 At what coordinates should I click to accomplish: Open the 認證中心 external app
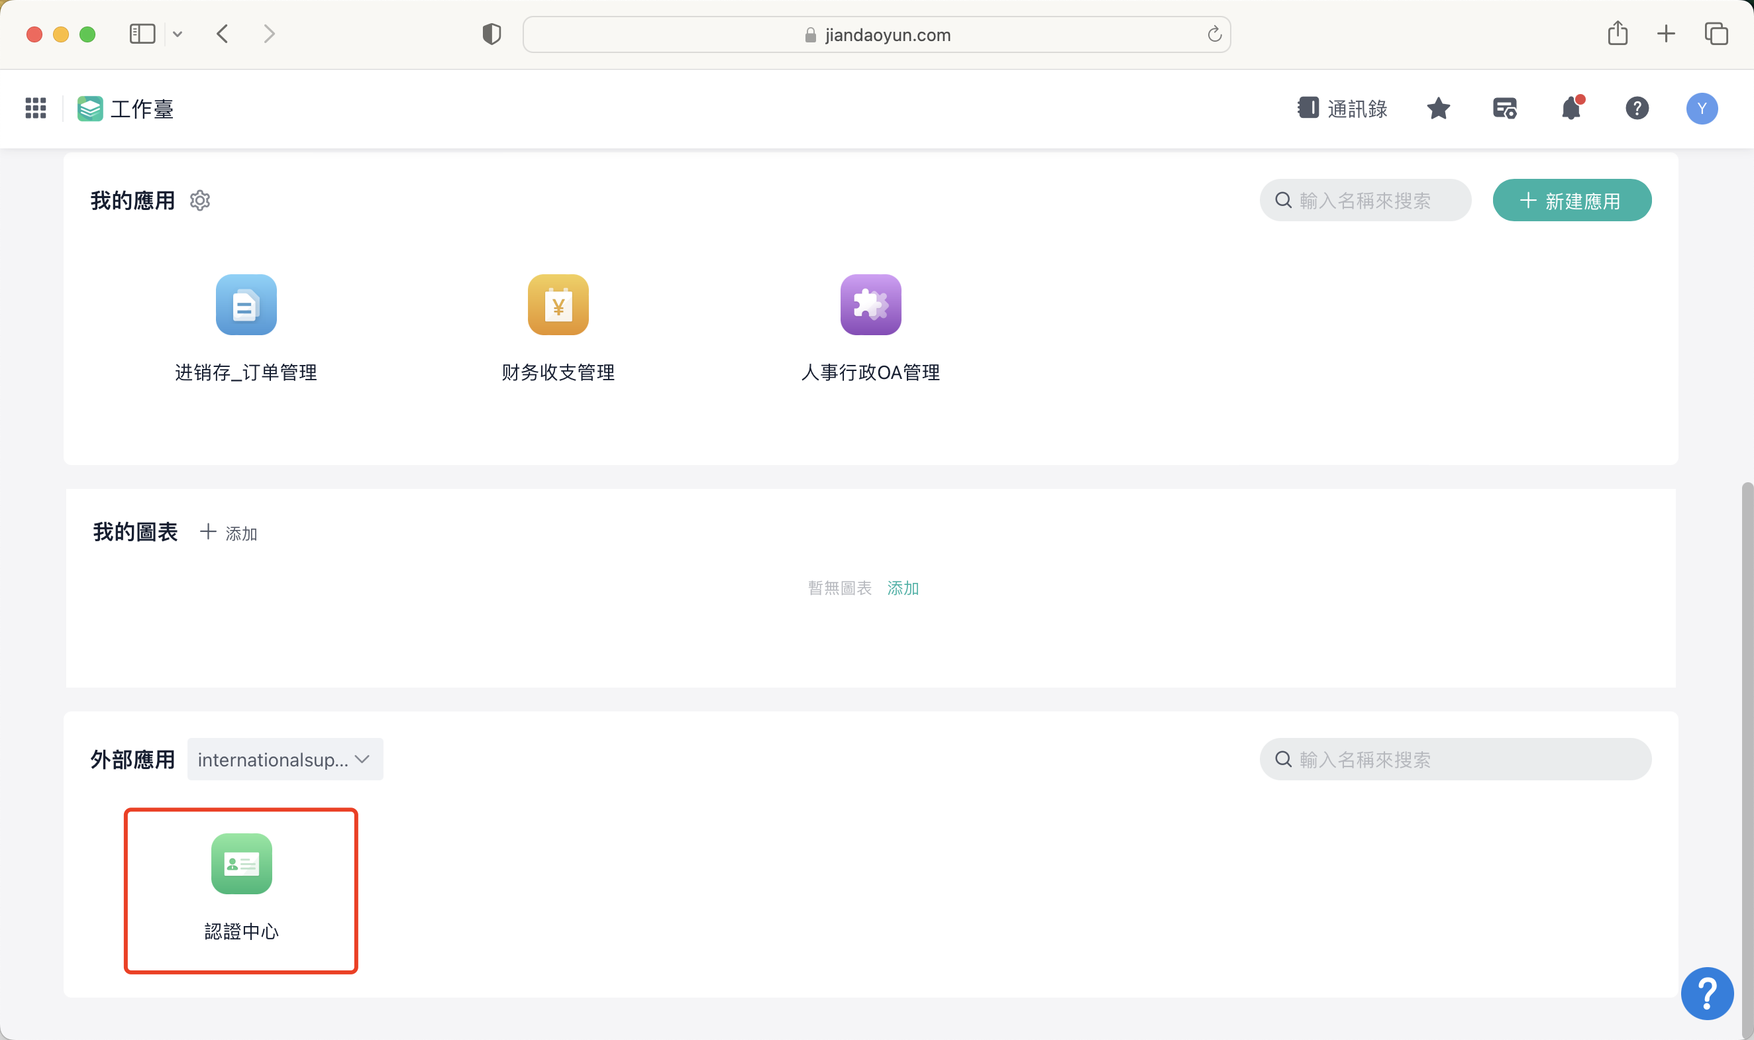(x=241, y=864)
